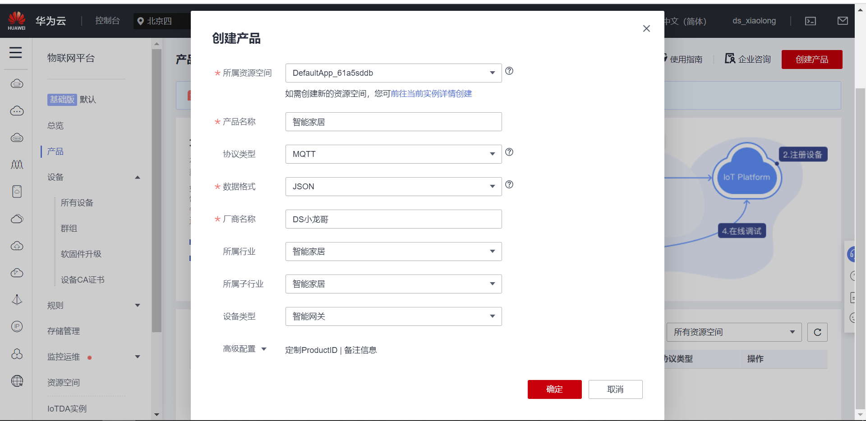Expand 高级配置 section
The width and height of the screenshot is (866, 421).
pyautogui.click(x=244, y=349)
